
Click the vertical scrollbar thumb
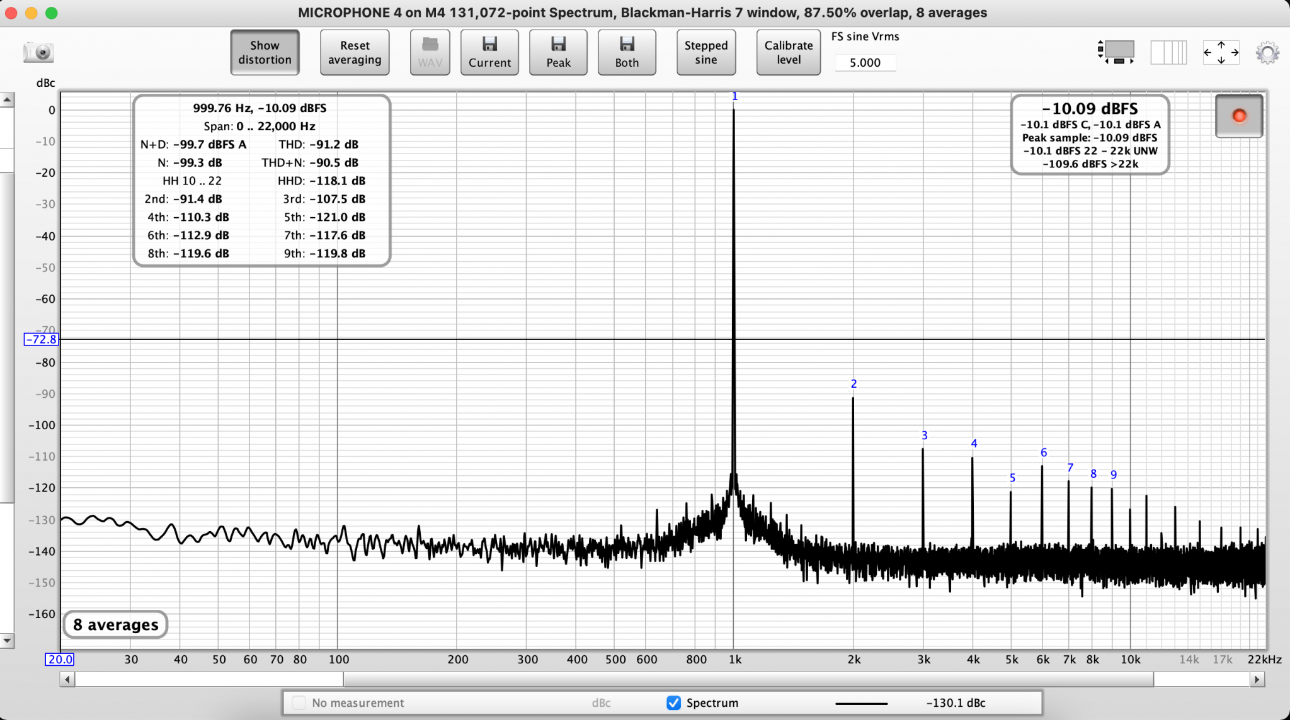tap(6, 337)
